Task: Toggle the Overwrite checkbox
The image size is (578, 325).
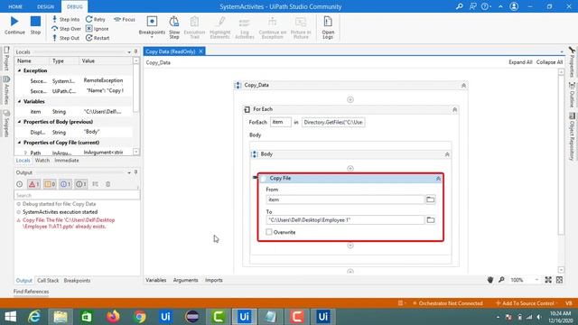Action: tap(269, 232)
